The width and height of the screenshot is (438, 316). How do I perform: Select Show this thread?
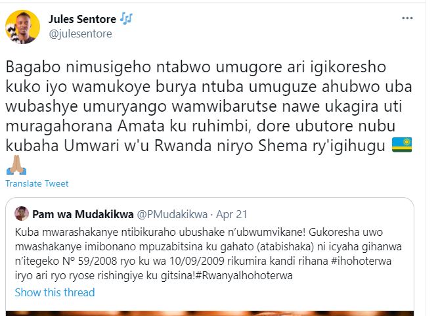click(55, 292)
